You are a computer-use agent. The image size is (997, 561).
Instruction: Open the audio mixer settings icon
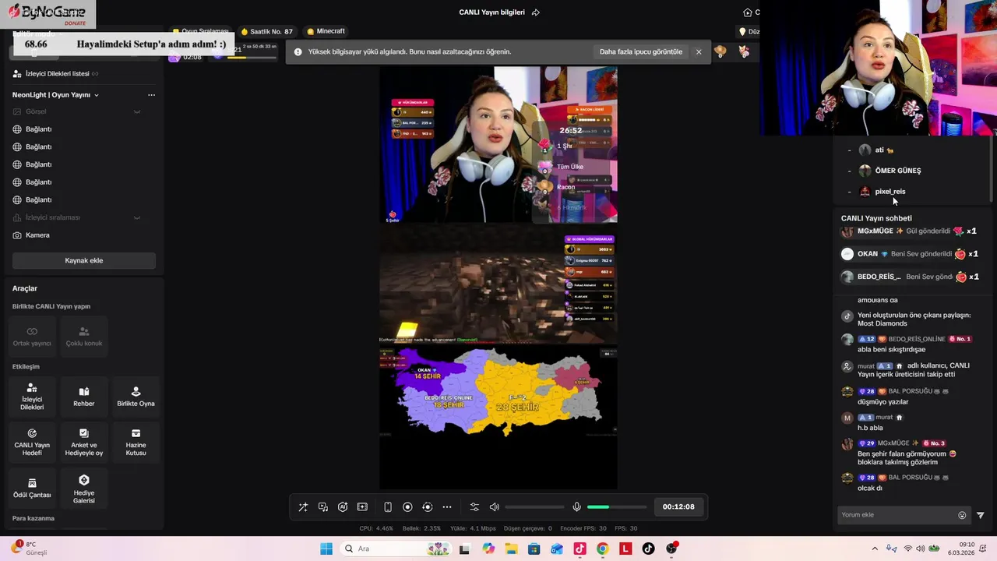tap(474, 507)
